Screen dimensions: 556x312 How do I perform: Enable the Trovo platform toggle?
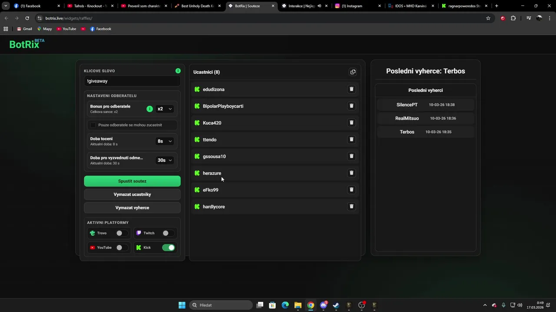[x=122, y=233]
